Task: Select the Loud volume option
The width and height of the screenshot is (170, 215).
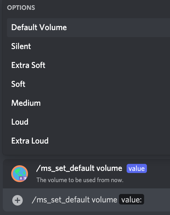Action: click(x=88, y=122)
